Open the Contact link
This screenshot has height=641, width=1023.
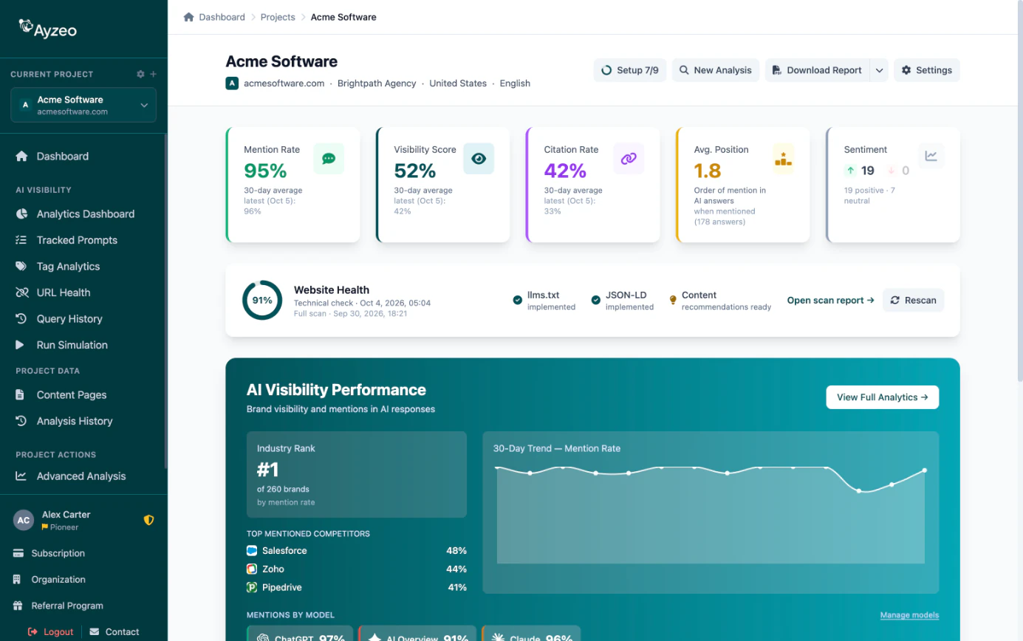tap(114, 631)
